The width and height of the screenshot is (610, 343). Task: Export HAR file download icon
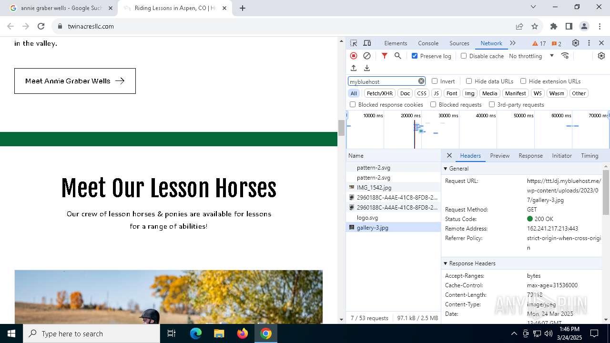click(x=367, y=68)
